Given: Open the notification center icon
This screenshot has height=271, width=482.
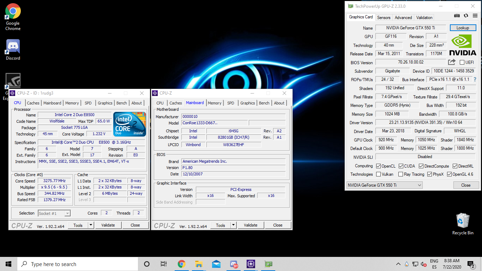Looking at the screenshot, I should [471, 264].
